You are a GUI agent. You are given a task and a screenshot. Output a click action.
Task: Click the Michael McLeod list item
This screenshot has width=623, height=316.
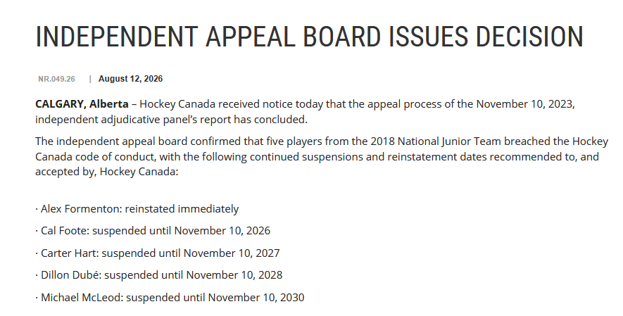click(170, 297)
